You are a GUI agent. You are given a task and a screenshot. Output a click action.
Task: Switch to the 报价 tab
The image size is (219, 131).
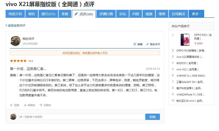point(32,14)
